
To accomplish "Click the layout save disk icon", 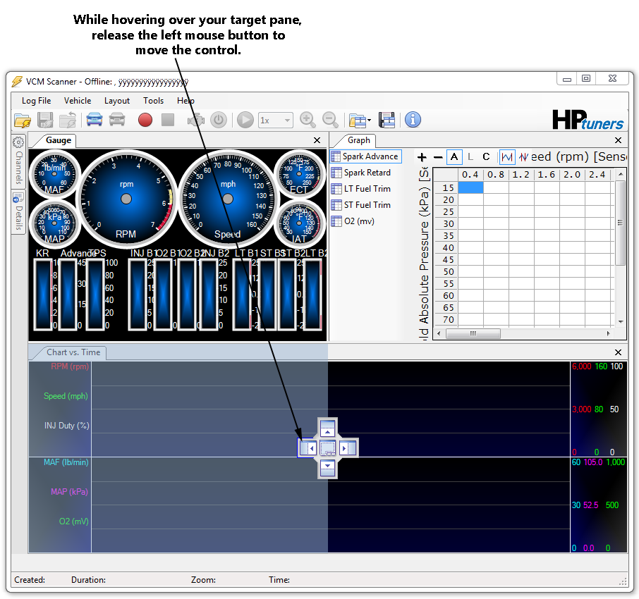I will tap(387, 120).
